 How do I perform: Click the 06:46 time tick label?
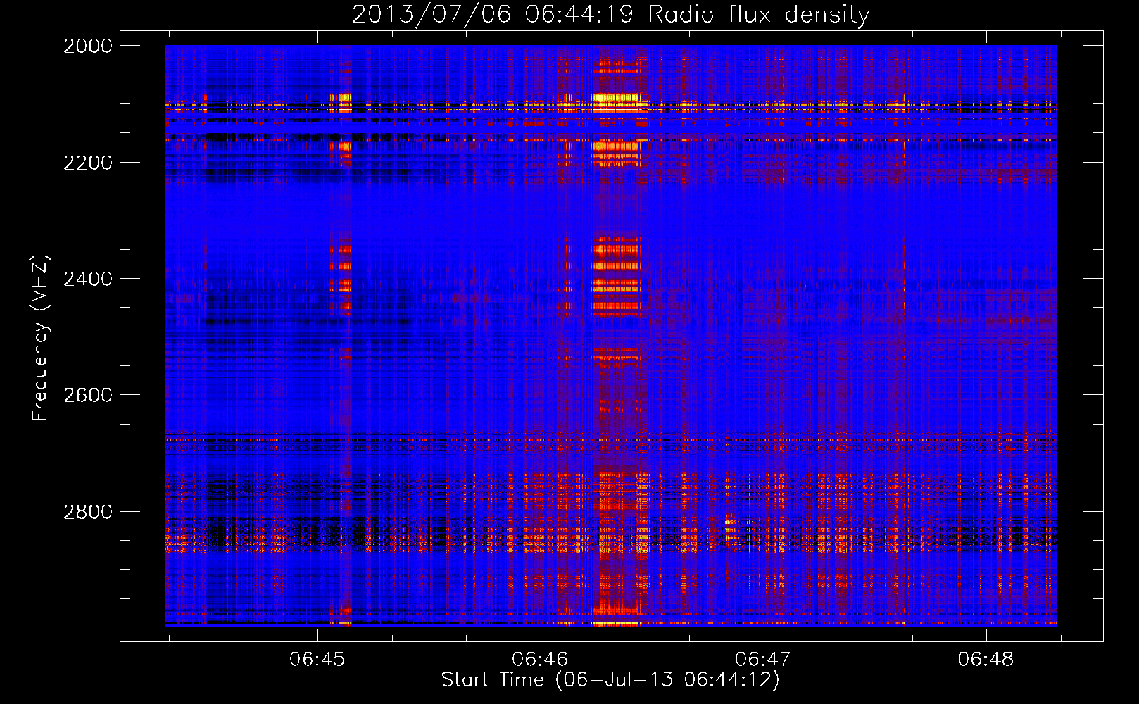pyautogui.click(x=540, y=659)
